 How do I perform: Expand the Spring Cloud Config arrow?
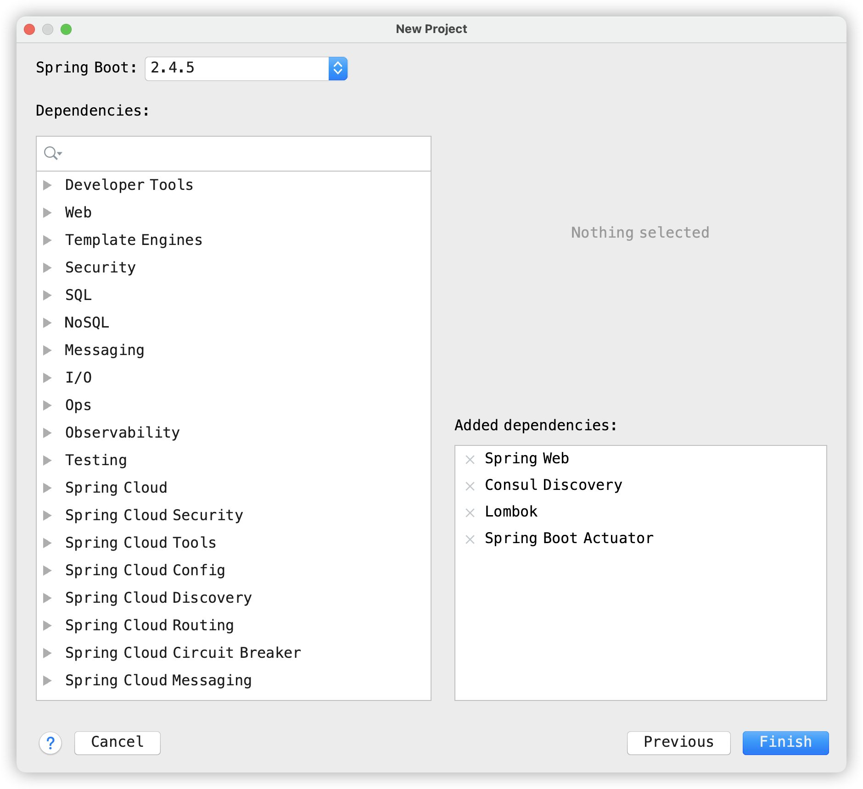coord(47,570)
